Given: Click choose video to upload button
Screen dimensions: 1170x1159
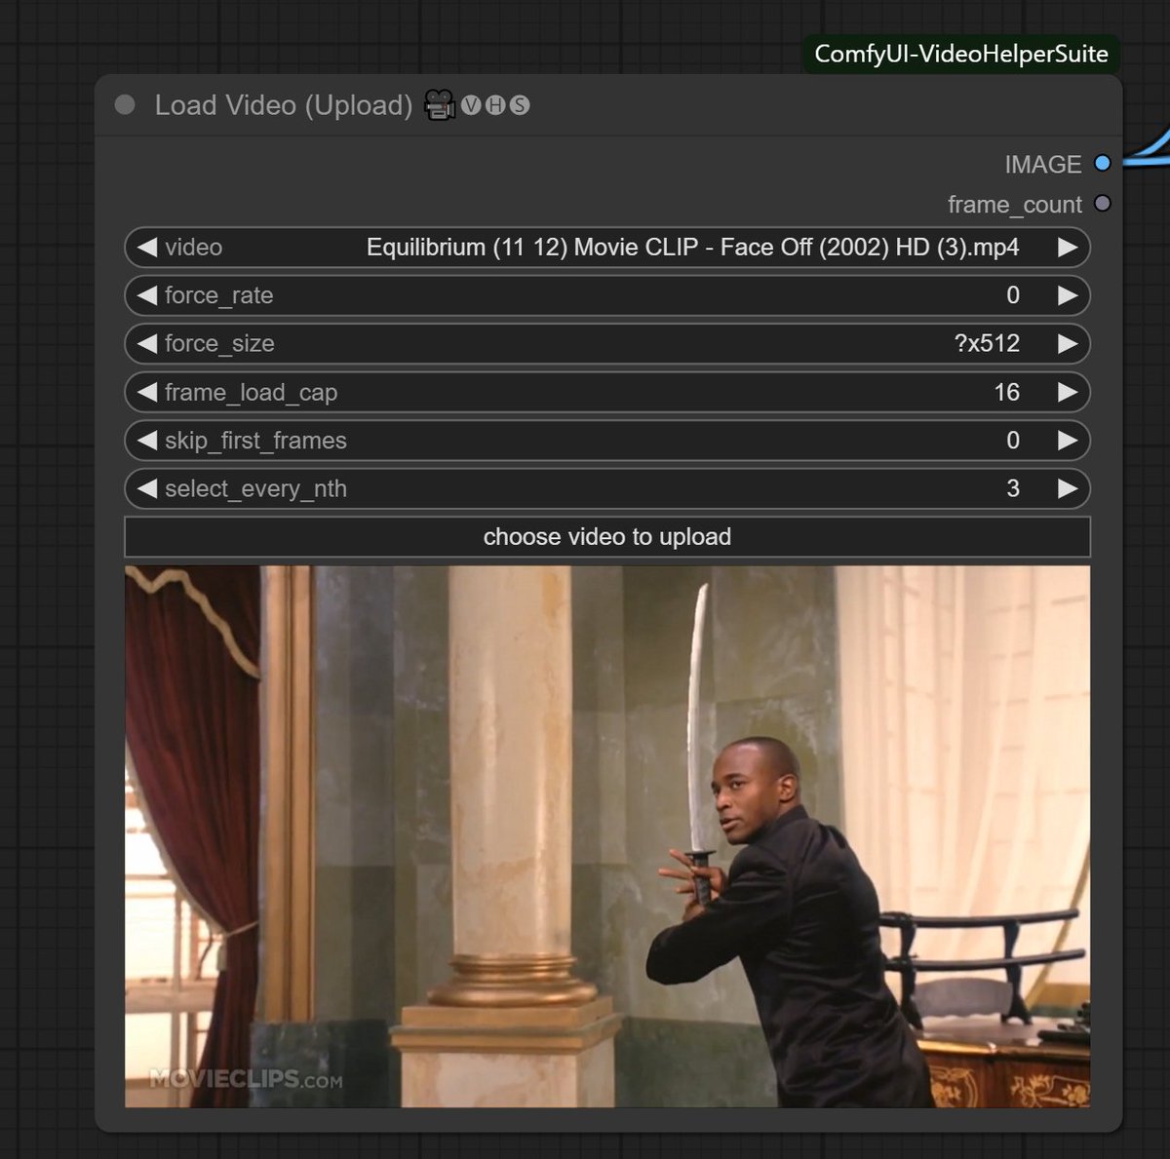Looking at the screenshot, I should coord(607,536).
